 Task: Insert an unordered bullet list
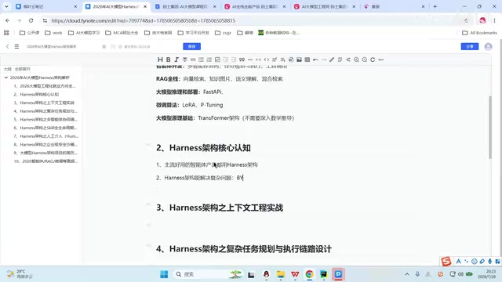coord(201,60)
